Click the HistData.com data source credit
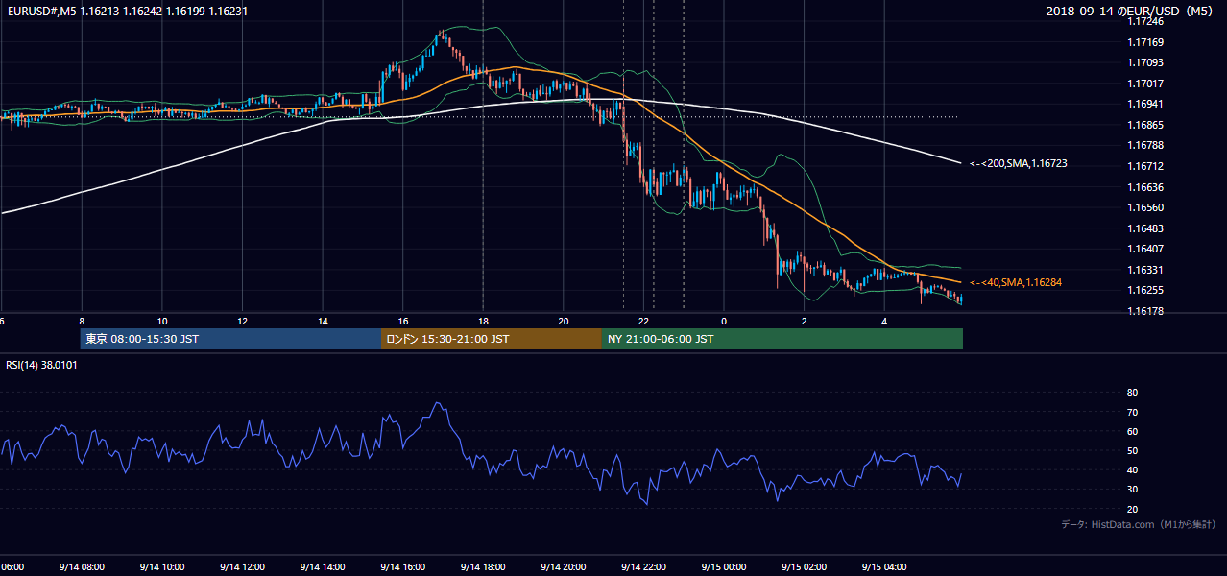1227x576 pixels. point(1139,524)
